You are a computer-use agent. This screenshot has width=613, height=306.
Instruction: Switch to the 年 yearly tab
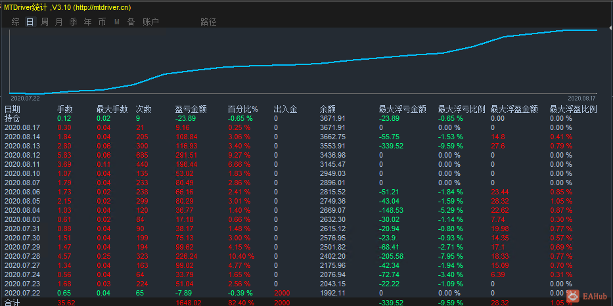pos(87,22)
